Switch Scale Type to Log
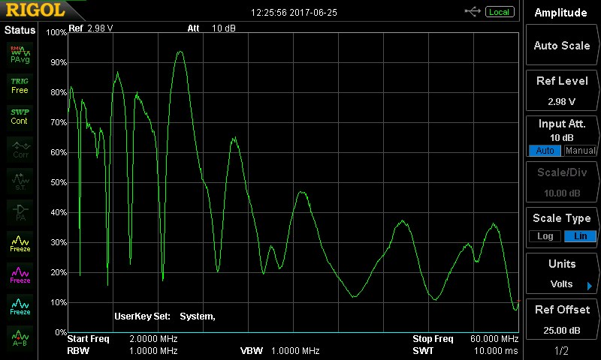 545,236
